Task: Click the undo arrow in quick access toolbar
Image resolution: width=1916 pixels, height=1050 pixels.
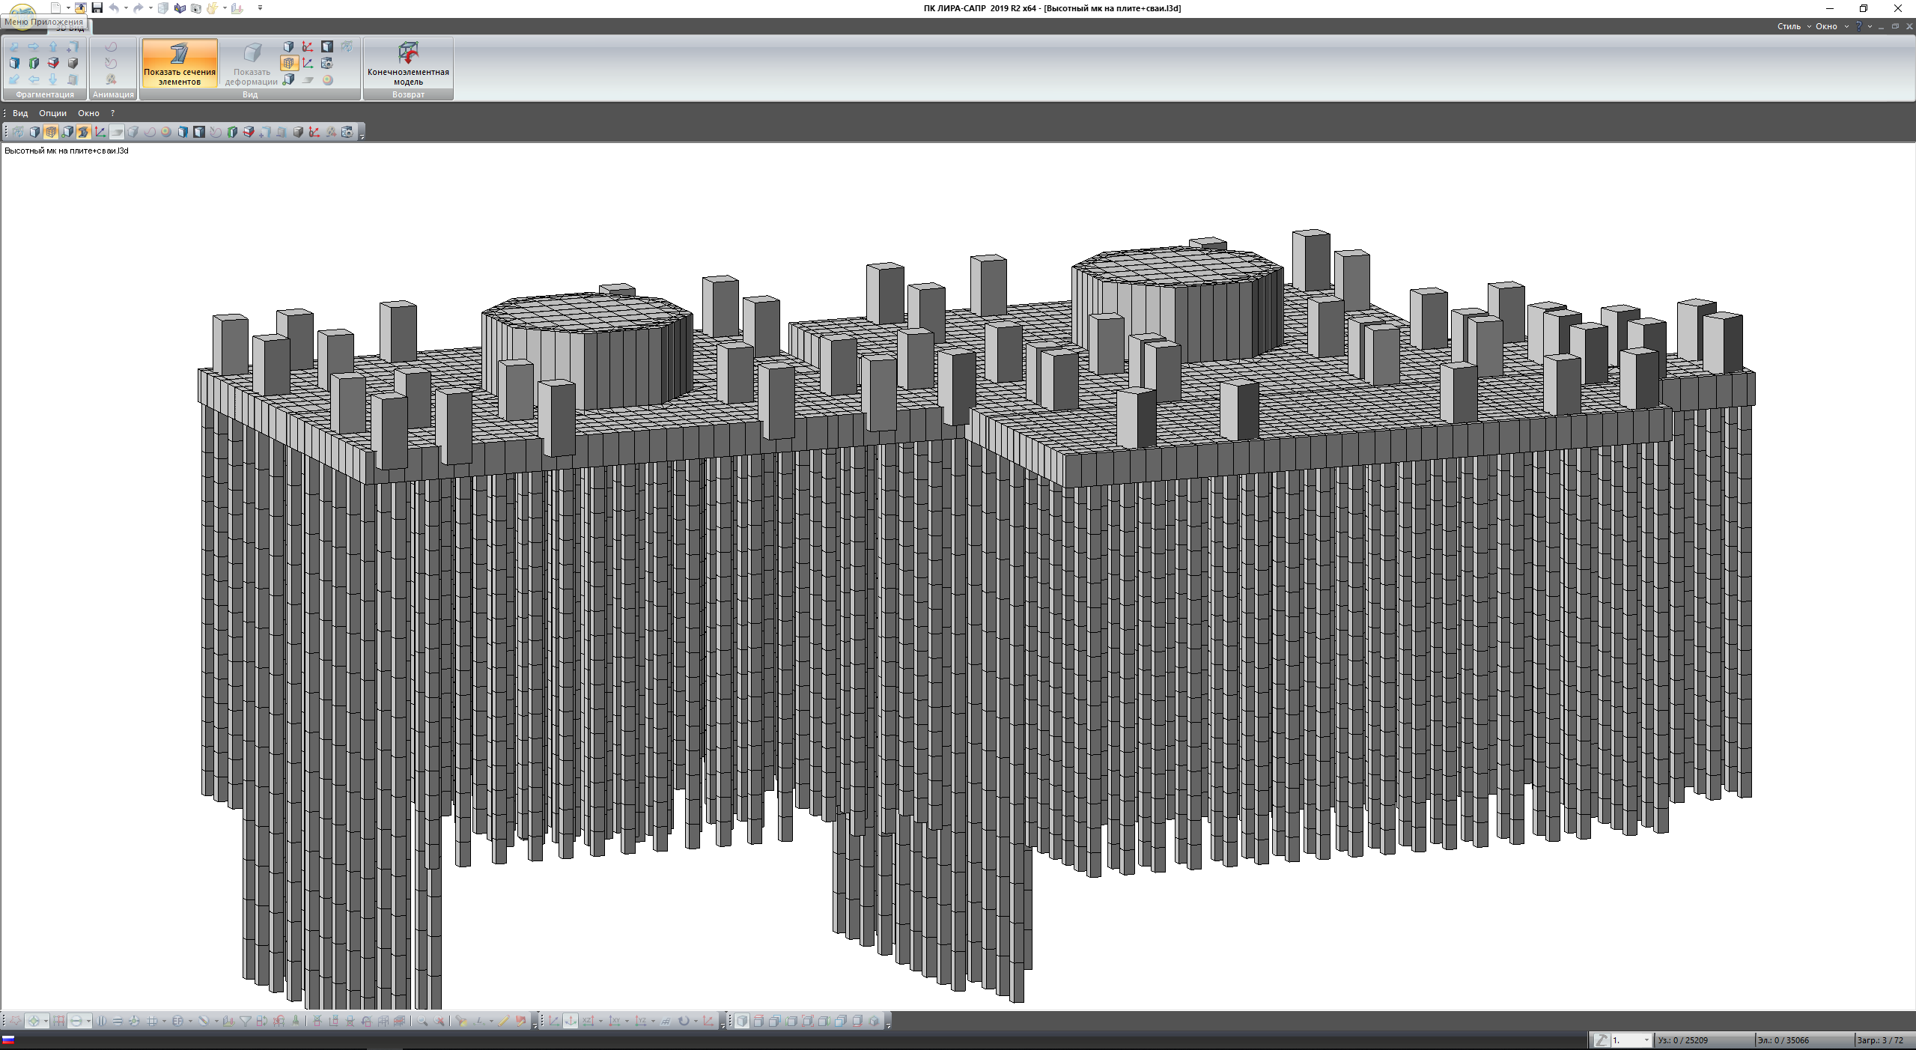Action: [114, 8]
